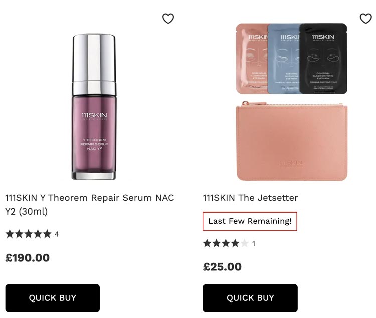This screenshot has width=376, height=318.
Task: Click the empty fifth star on The Jetsetter
Action: pyautogui.click(x=244, y=243)
